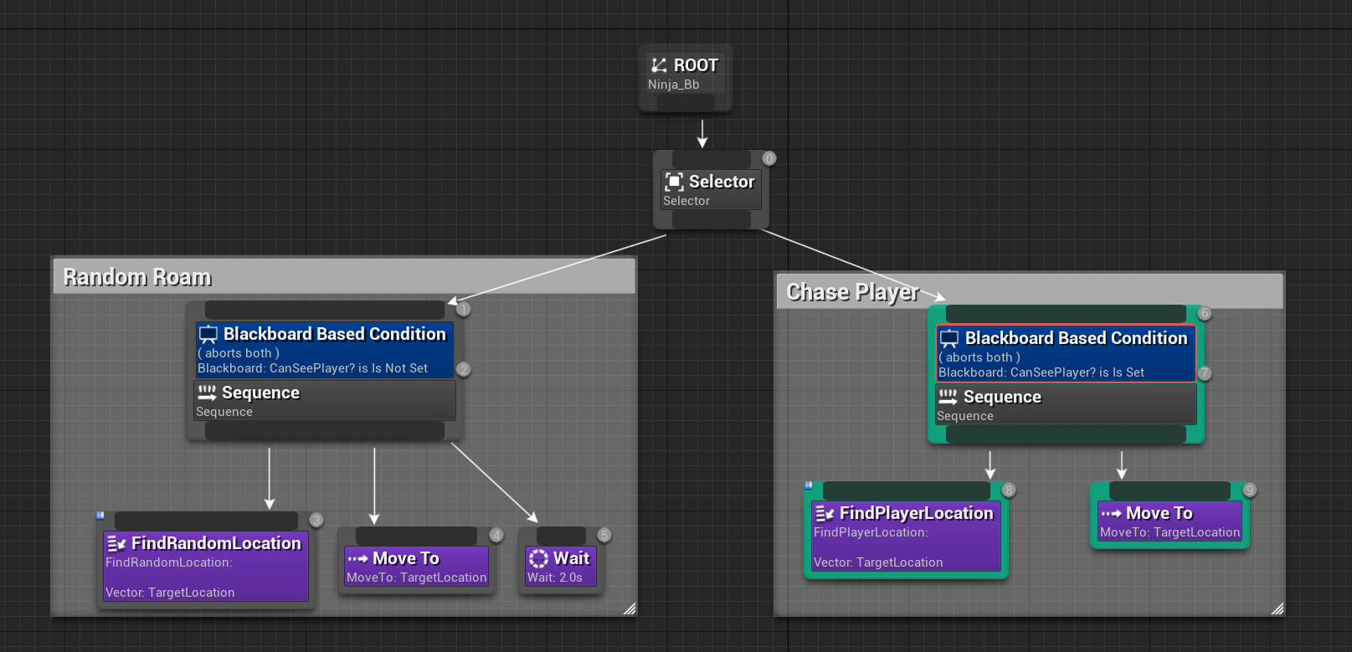Viewport: 1352px width, 652px height.
Task: Click the blueprint marker on FindRandomLocation node
Action: 100,515
